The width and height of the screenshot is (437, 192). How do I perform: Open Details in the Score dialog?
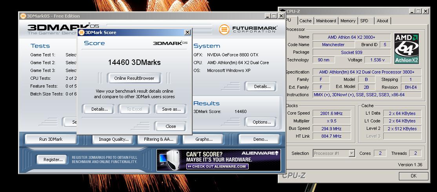(100, 109)
